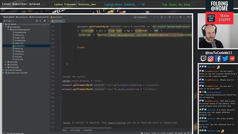Collapse the MarchChallenge2020 folder
Screen dimensions: 238x134
point(8,30)
